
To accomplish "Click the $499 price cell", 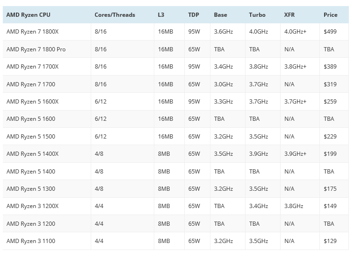I will click(x=330, y=32).
